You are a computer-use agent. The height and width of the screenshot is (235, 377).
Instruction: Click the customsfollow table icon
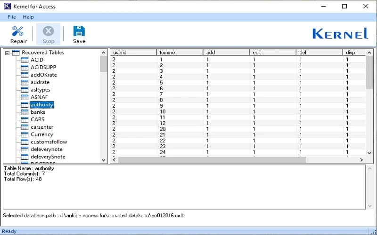(25, 142)
